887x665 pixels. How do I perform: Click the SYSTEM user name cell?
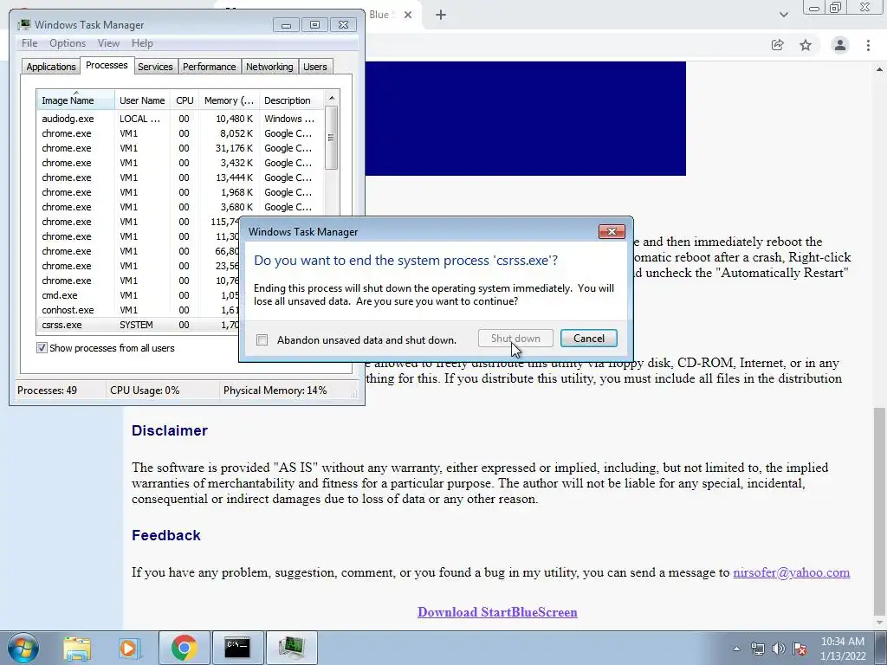(136, 325)
